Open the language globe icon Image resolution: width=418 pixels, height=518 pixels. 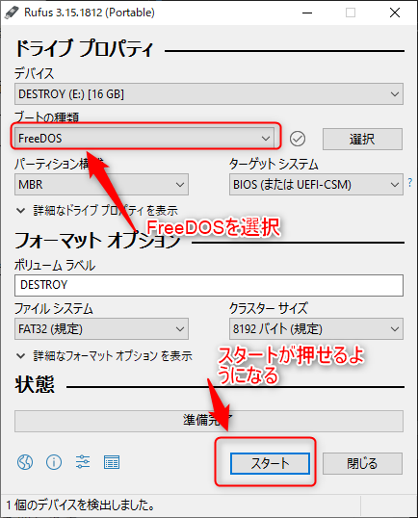pos(25,462)
